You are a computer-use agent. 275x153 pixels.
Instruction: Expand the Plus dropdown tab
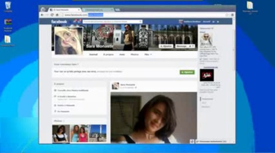[148, 54]
